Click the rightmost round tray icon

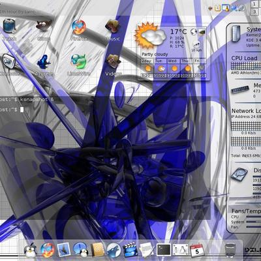(x=241, y=8)
